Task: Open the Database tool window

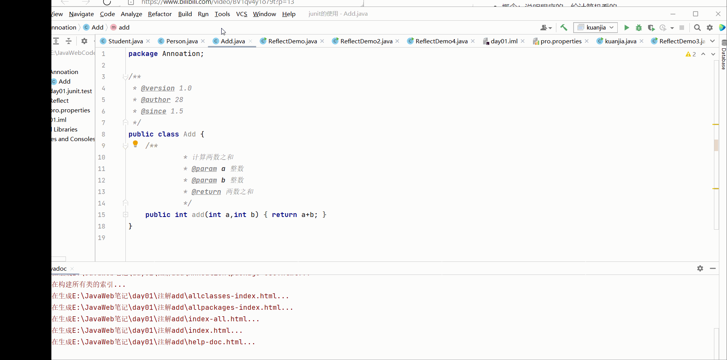Action: (x=724, y=55)
